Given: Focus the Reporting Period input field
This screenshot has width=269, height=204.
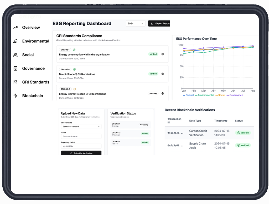Looking at the screenshot, I should click(x=81, y=146).
